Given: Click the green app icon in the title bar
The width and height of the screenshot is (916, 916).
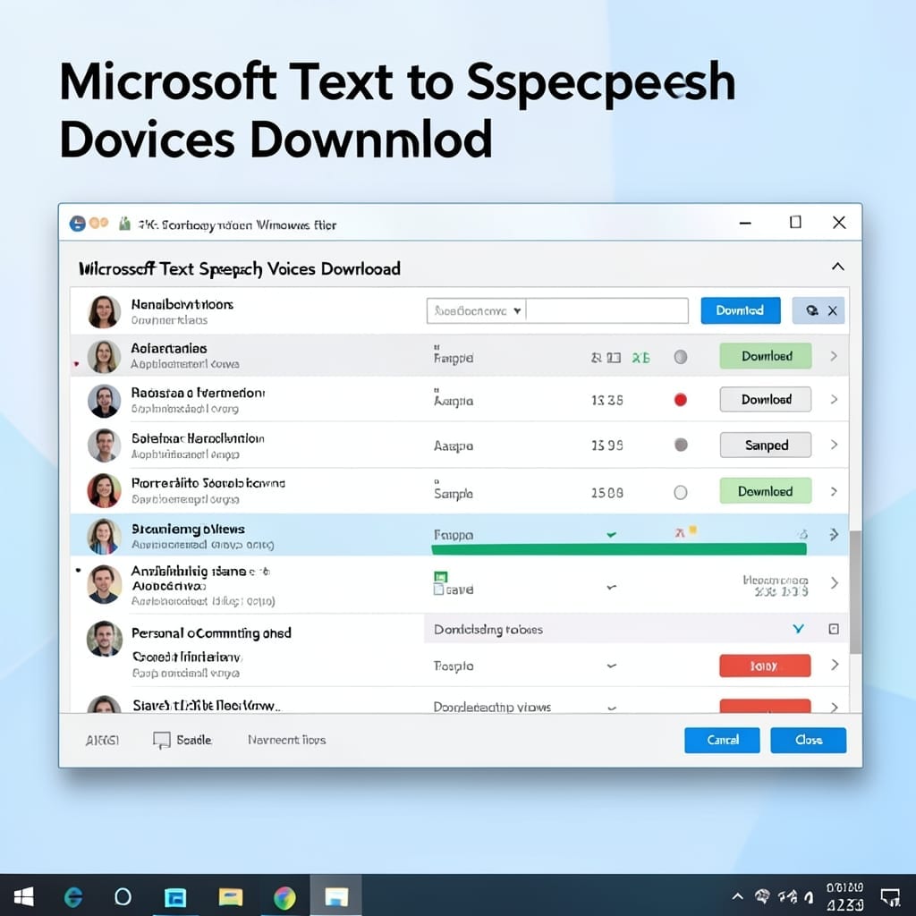Looking at the screenshot, I should [124, 223].
